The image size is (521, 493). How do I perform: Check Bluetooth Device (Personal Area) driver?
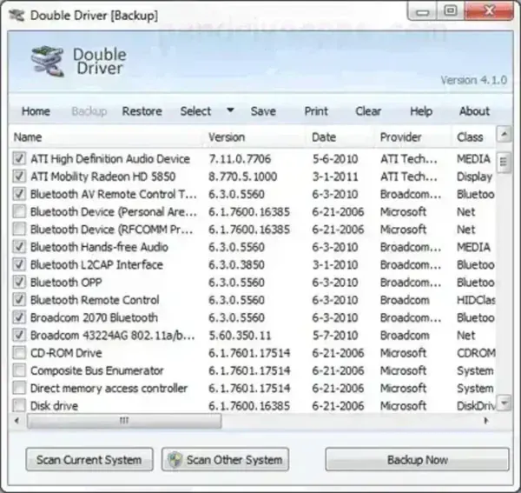(x=19, y=211)
